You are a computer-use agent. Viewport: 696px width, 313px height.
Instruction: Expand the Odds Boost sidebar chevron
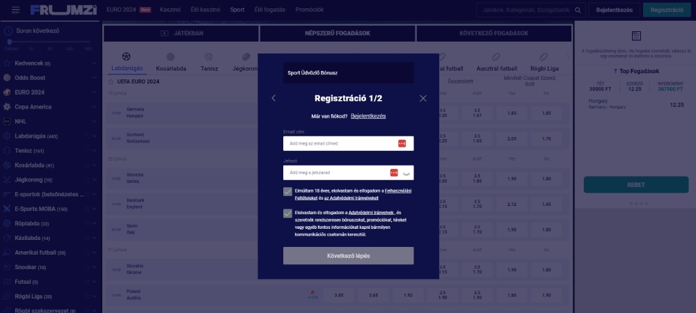coord(94,78)
